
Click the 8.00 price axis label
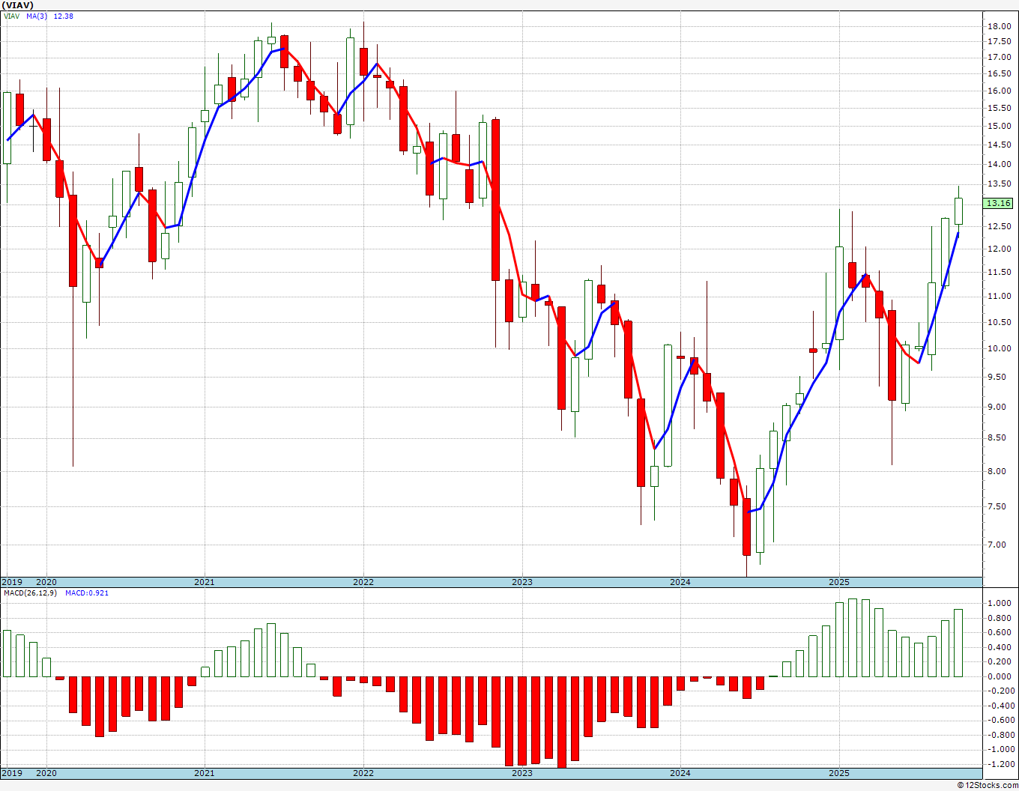[x=998, y=471]
